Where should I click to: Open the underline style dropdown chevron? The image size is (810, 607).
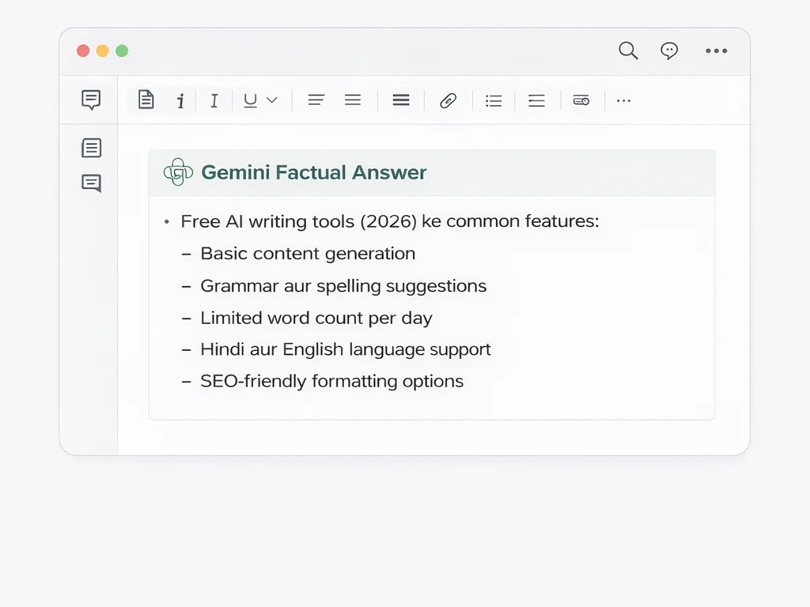tap(272, 100)
